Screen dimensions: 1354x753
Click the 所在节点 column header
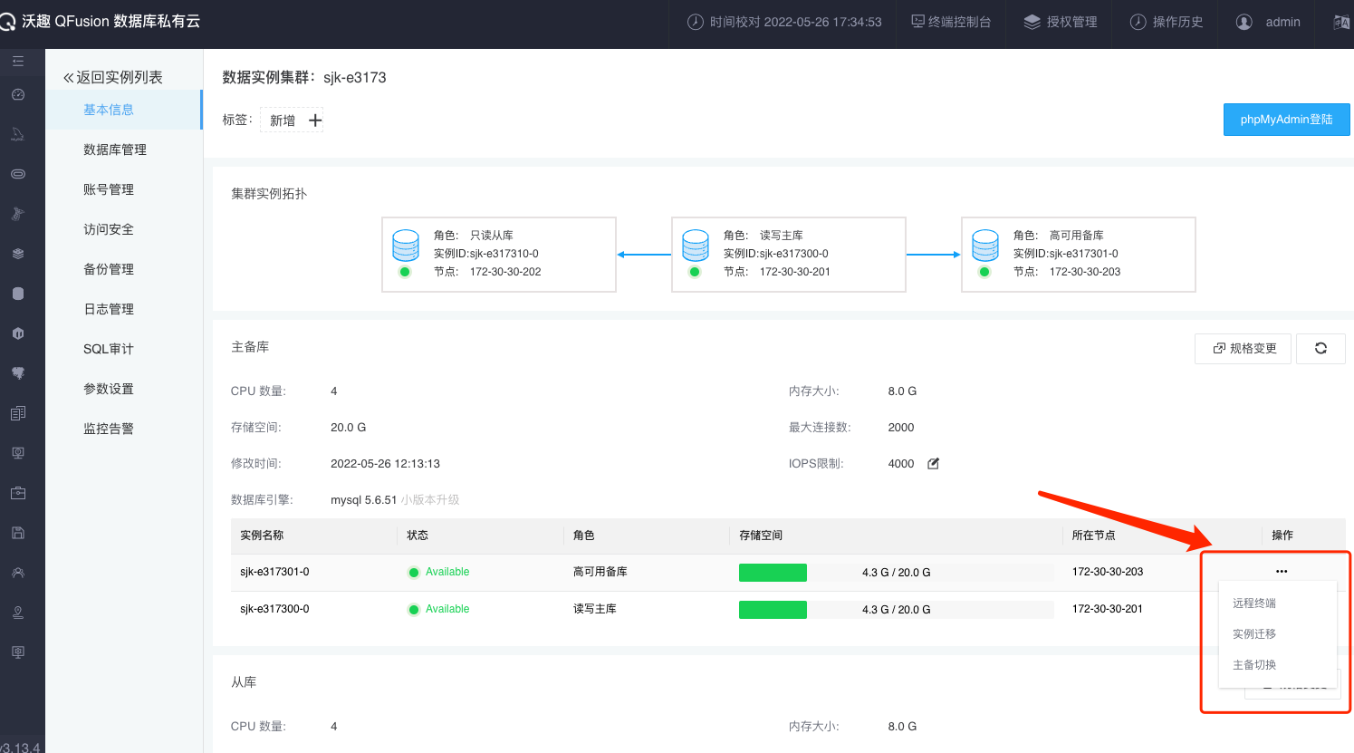(x=1094, y=536)
